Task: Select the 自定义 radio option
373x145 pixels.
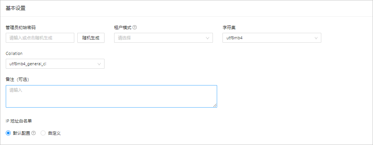Action: [x=43, y=133]
